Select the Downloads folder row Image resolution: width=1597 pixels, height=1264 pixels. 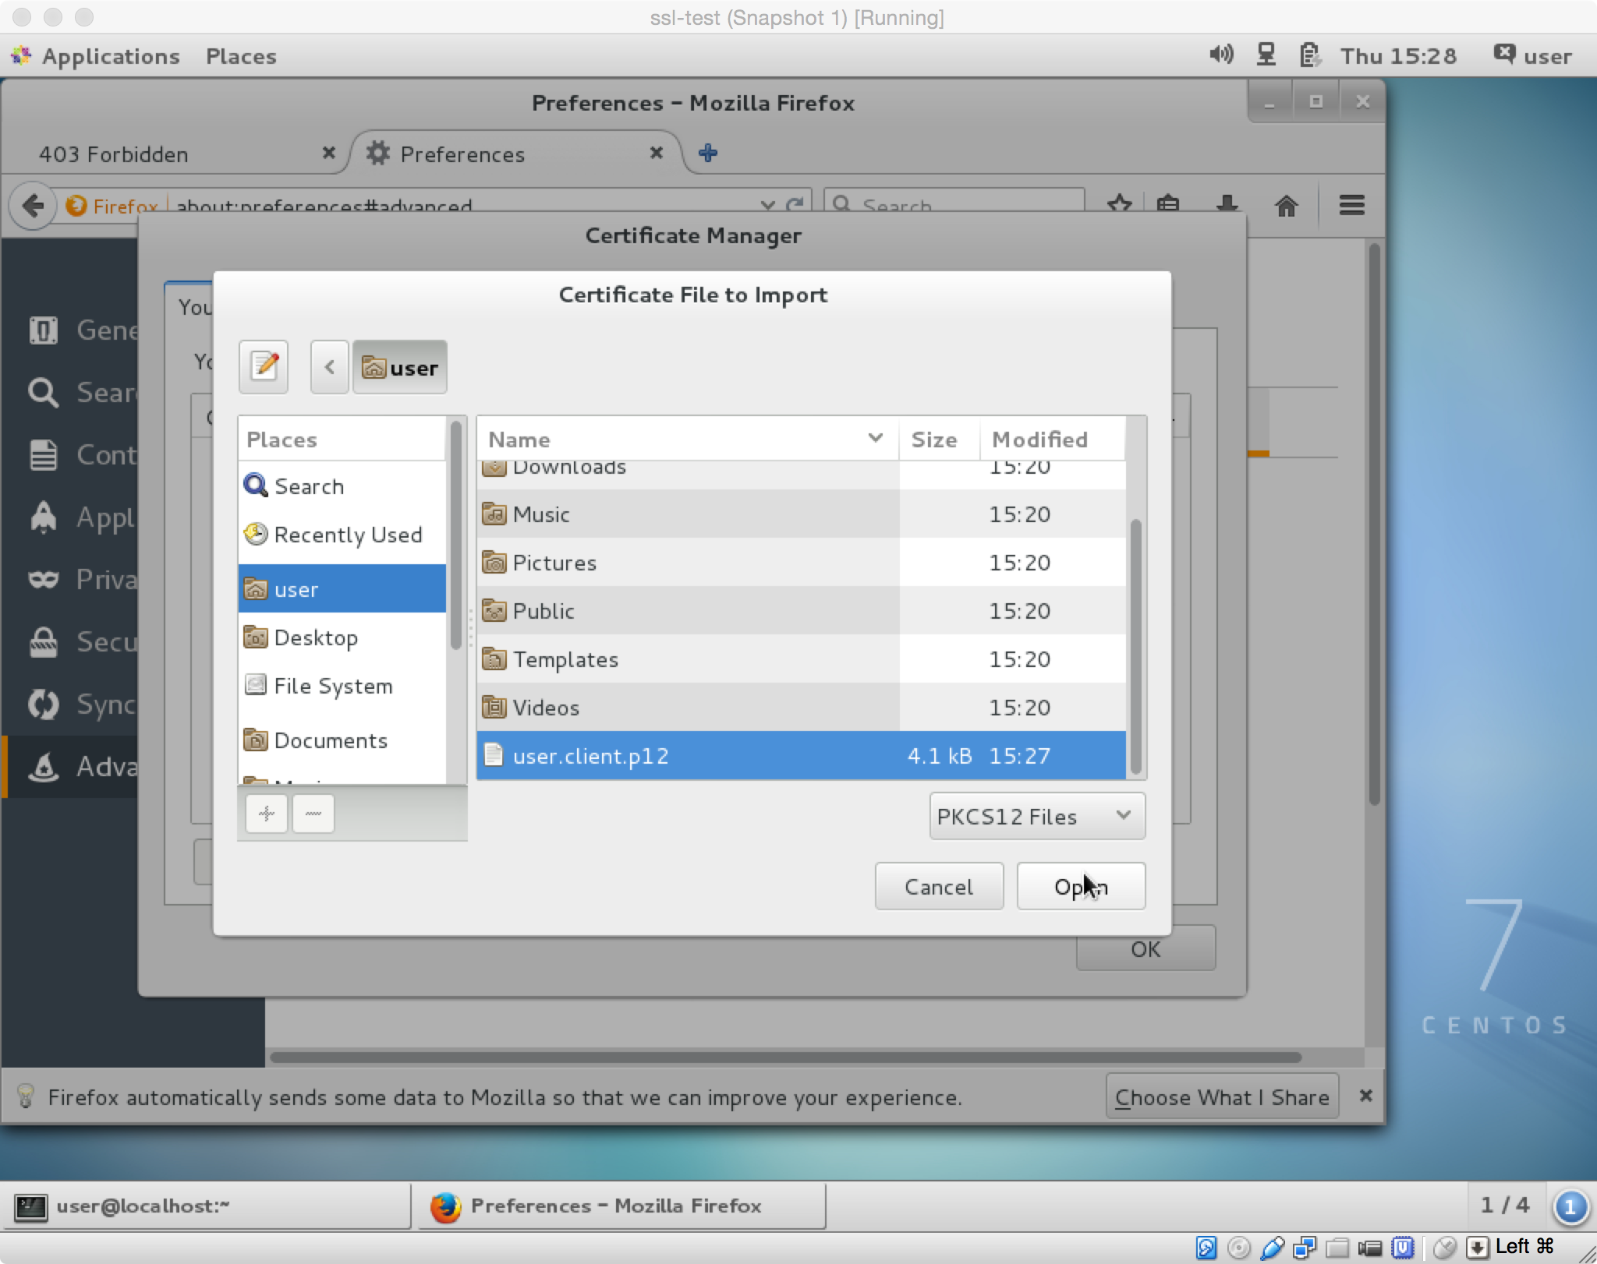802,474
